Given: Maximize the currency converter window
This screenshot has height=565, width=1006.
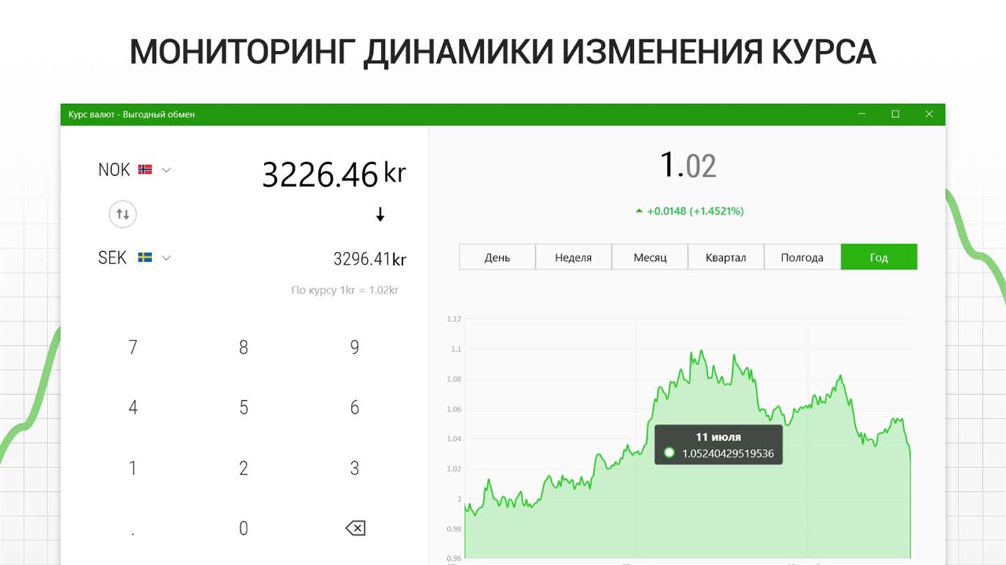Looking at the screenshot, I should [896, 114].
